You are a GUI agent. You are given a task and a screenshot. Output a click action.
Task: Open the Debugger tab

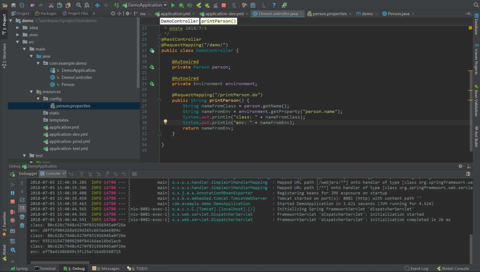coord(28,173)
